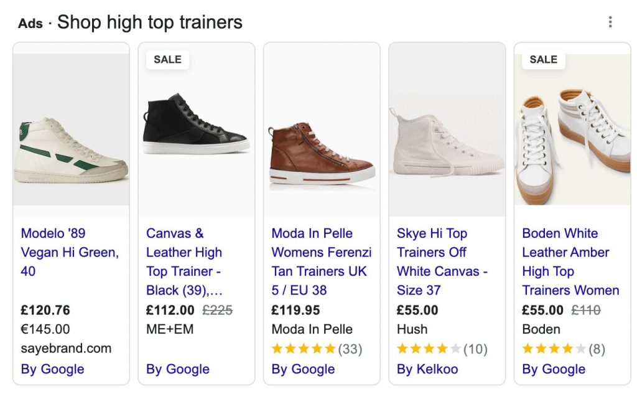Click the star rating with 33 reviews

317,349
